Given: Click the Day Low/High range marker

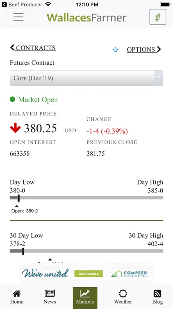Looking at the screenshot, I should [x=18, y=198].
